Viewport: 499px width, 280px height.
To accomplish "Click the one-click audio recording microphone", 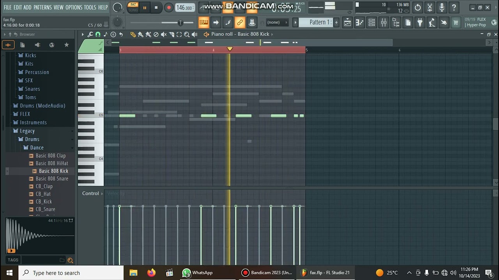I will click(x=442, y=7).
